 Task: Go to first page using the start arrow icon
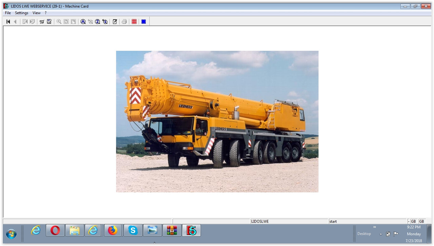(x=8, y=22)
